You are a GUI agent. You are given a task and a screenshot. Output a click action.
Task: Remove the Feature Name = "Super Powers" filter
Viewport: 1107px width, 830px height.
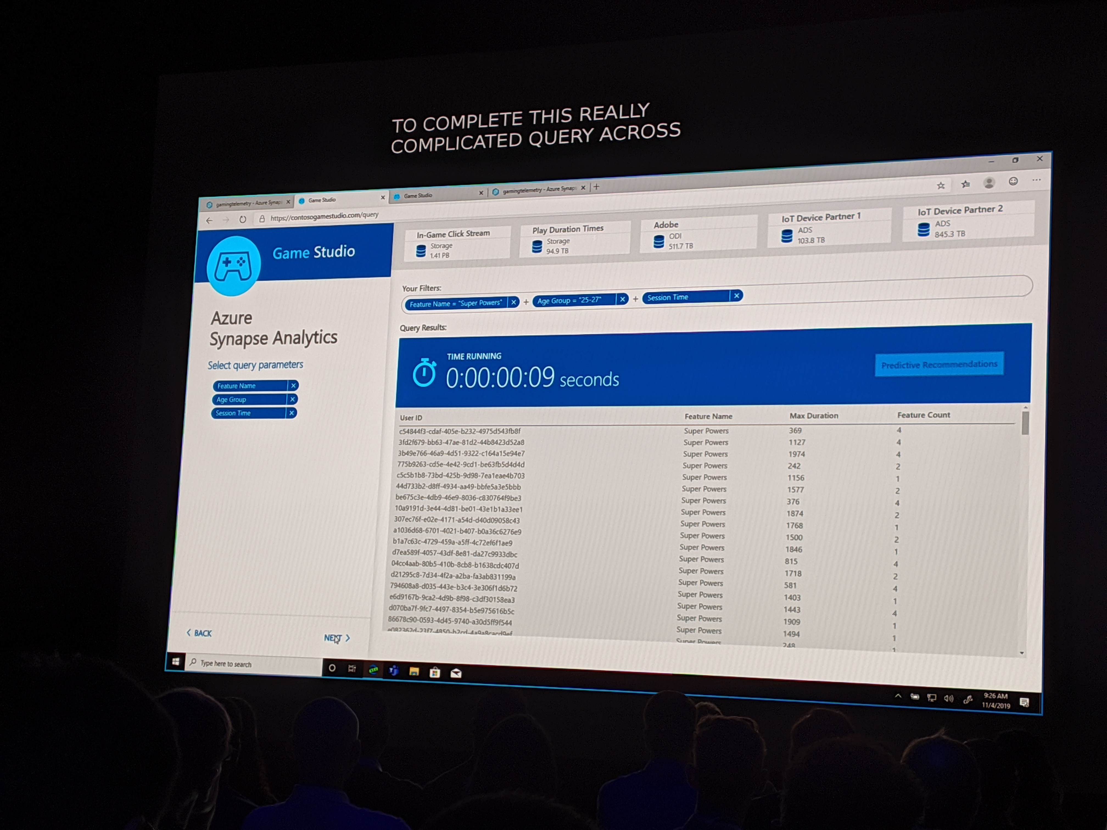point(513,302)
